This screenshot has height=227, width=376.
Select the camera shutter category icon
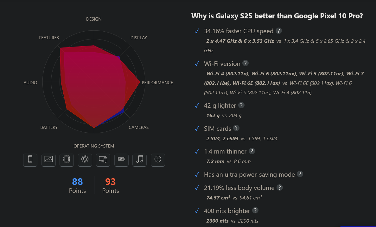point(85,160)
